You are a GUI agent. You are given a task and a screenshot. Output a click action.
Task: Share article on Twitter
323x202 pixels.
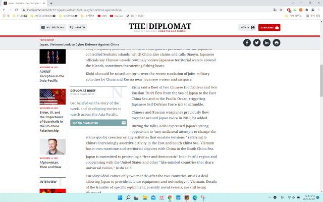pyautogui.click(x=257, y=42)
